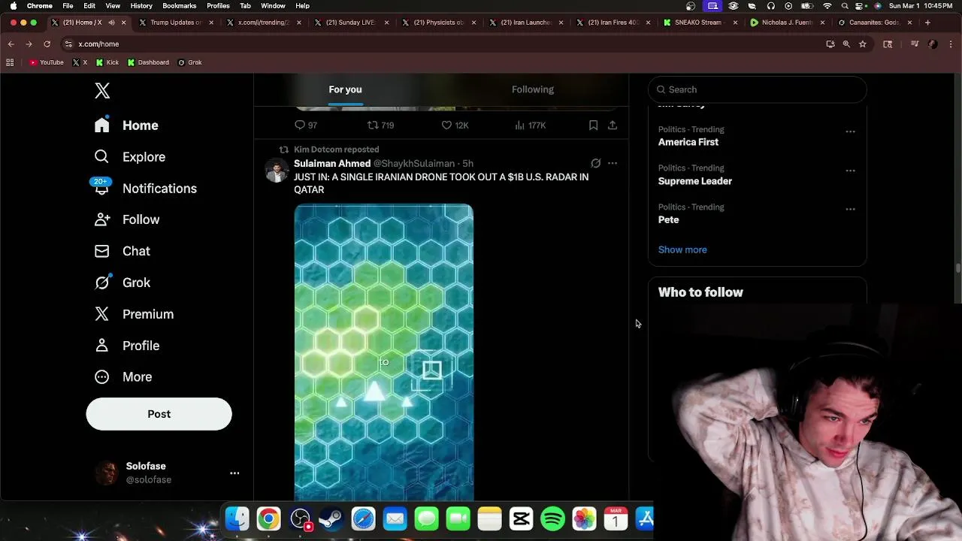Open the Dashboard bookmark

point(148,62)
